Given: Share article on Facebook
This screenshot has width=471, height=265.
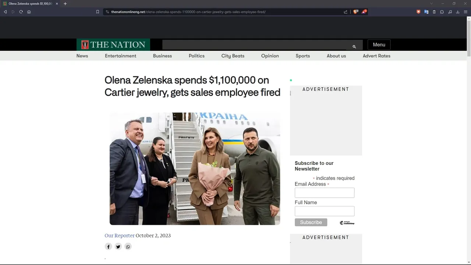Looking at the screenshot, I should [x=108, y=247].
